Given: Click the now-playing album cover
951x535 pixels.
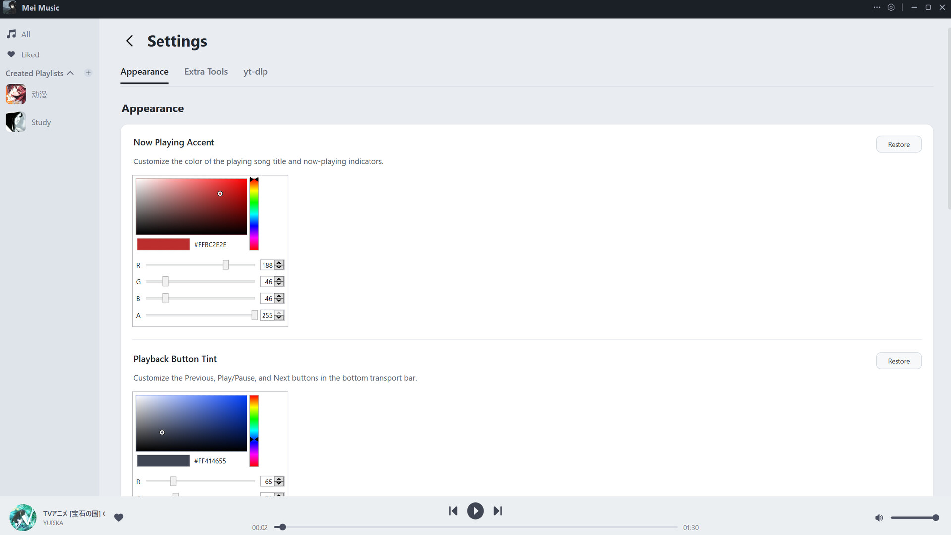Looking at the screenshot, I should (23, 517).
